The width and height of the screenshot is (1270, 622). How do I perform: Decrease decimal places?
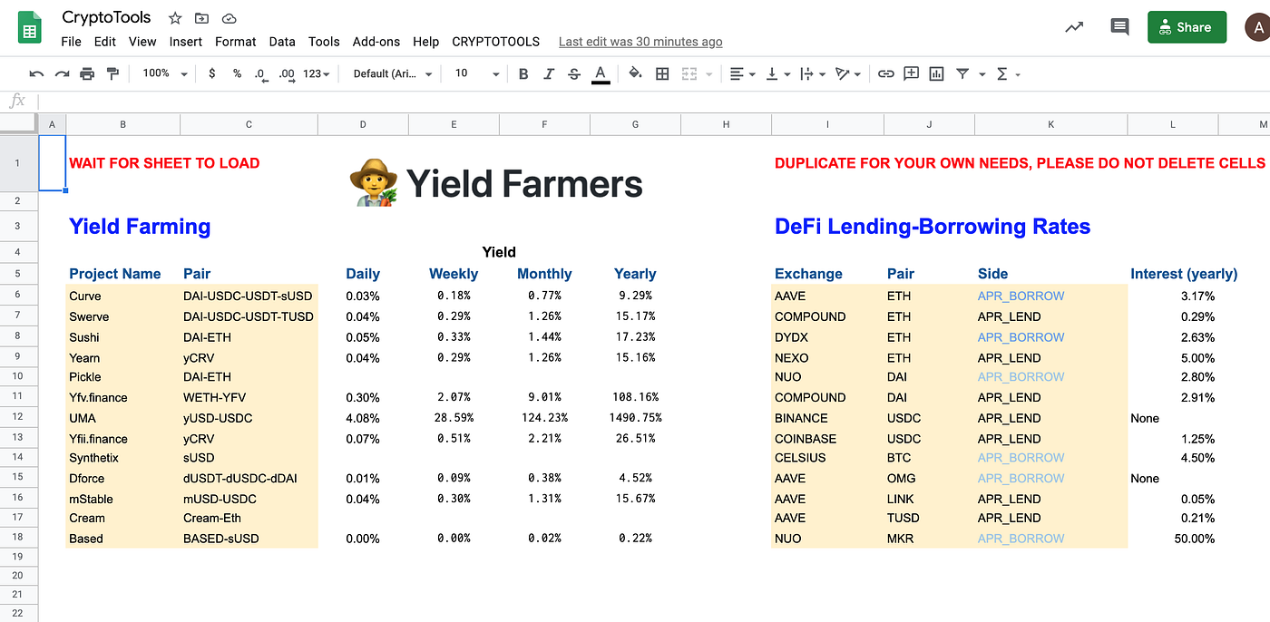tap(260, 73)
